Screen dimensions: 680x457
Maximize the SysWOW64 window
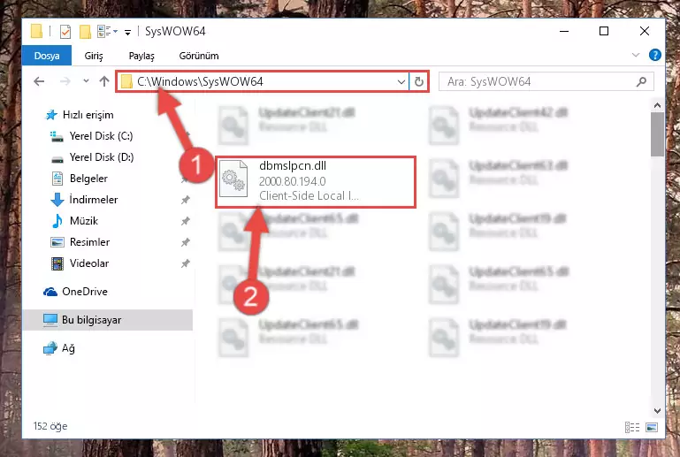click(604, 31)
